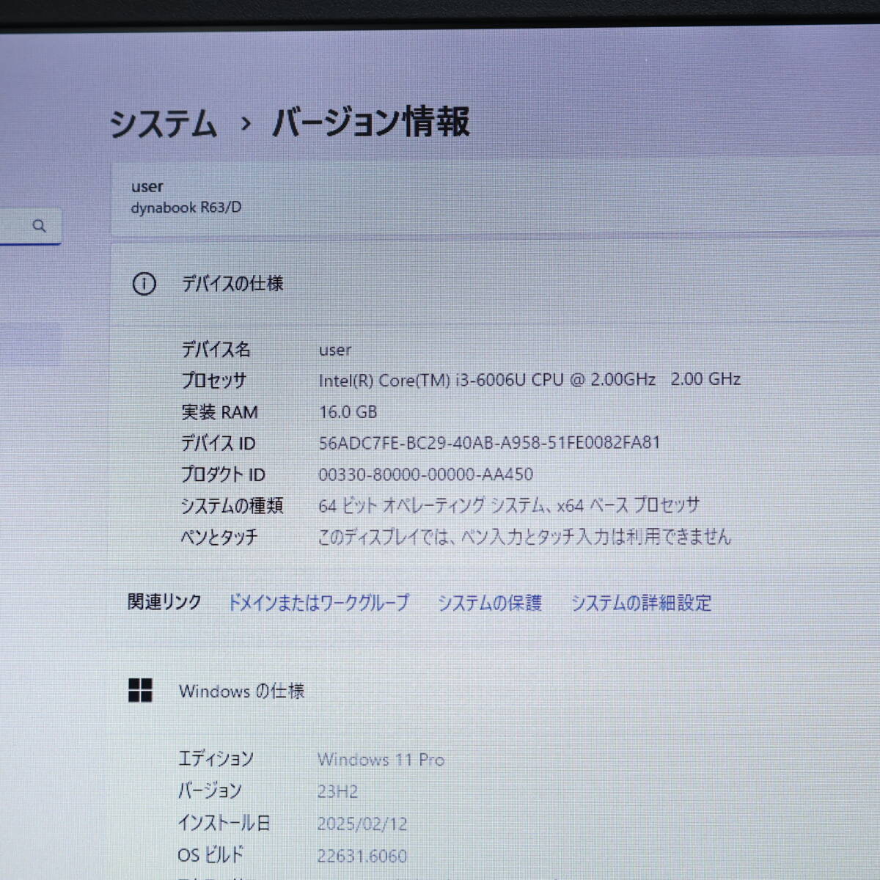This screenshot has width=880, height=880.
Task: Open システムの保護 link
Action: point(489,603)
